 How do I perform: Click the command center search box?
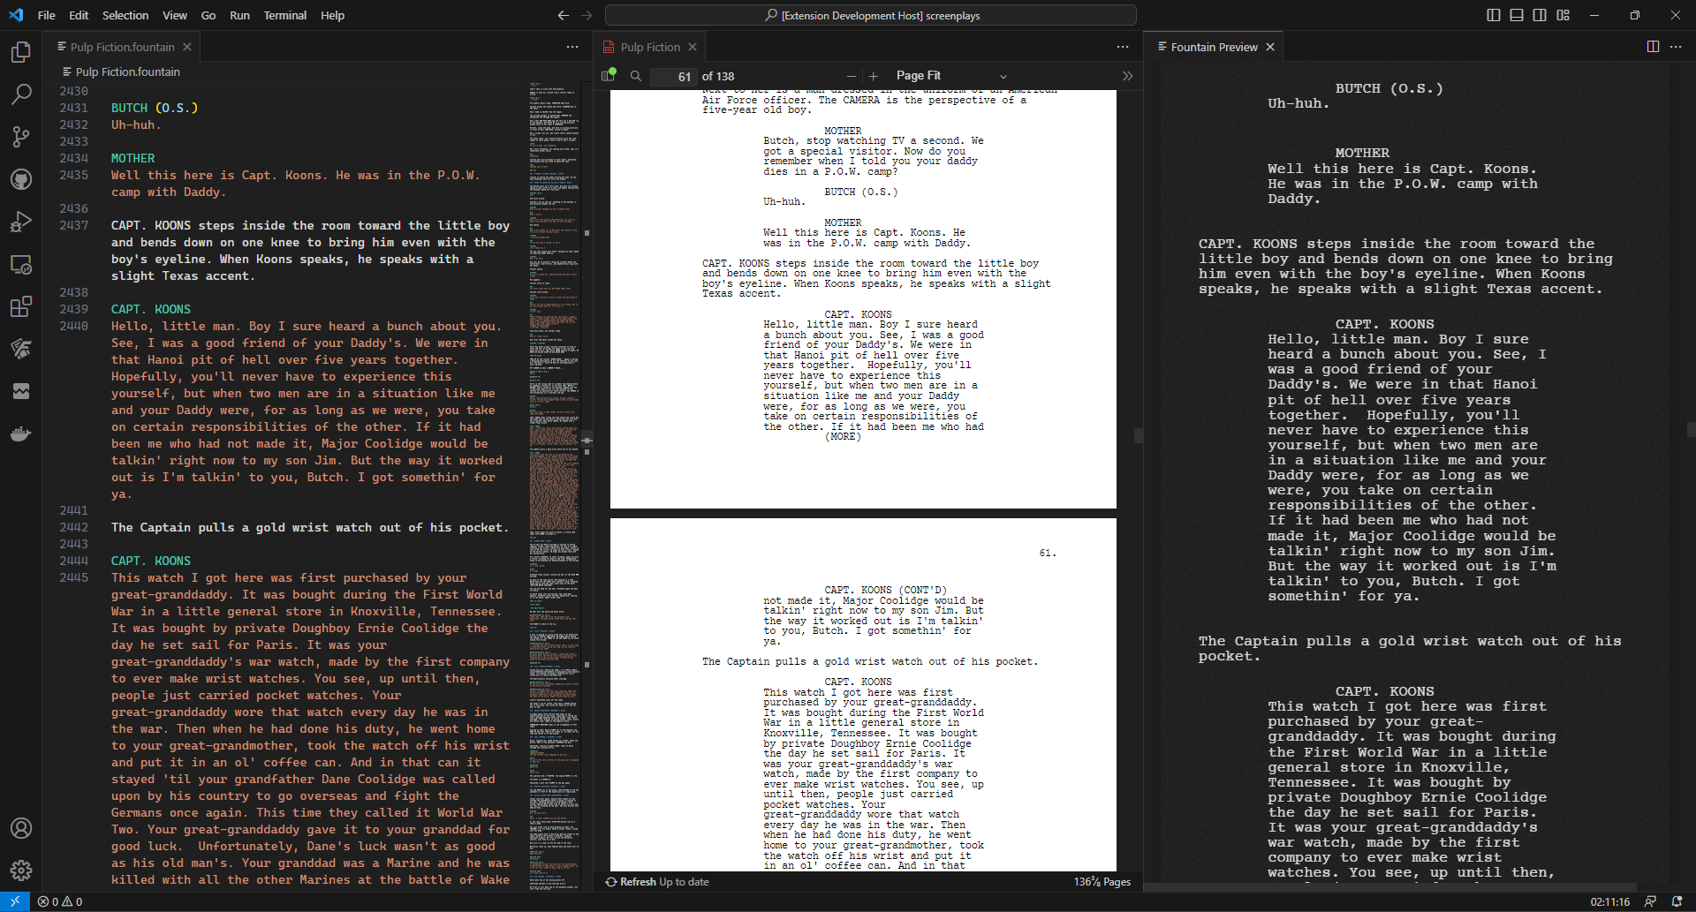[871, 15]
